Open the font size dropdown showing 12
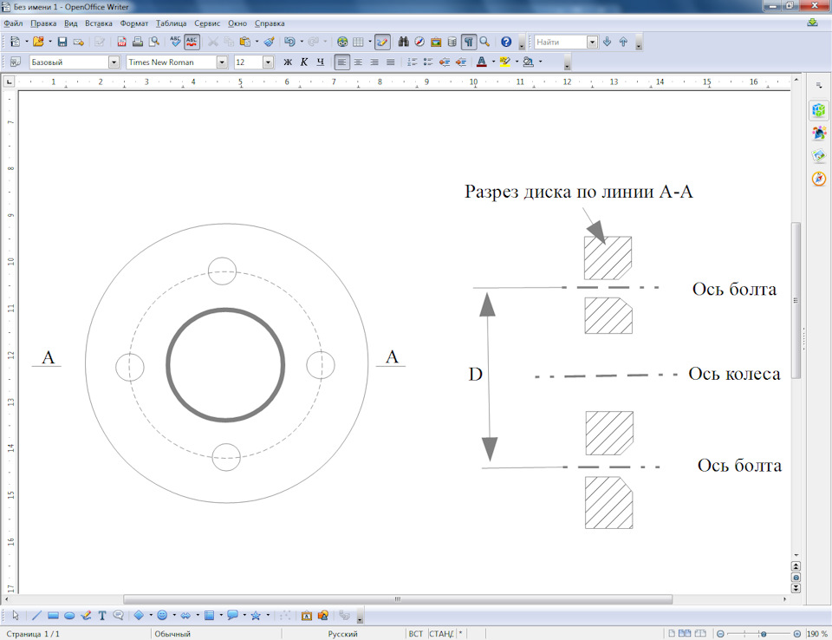The image size is (832, 640). (268, 62)
